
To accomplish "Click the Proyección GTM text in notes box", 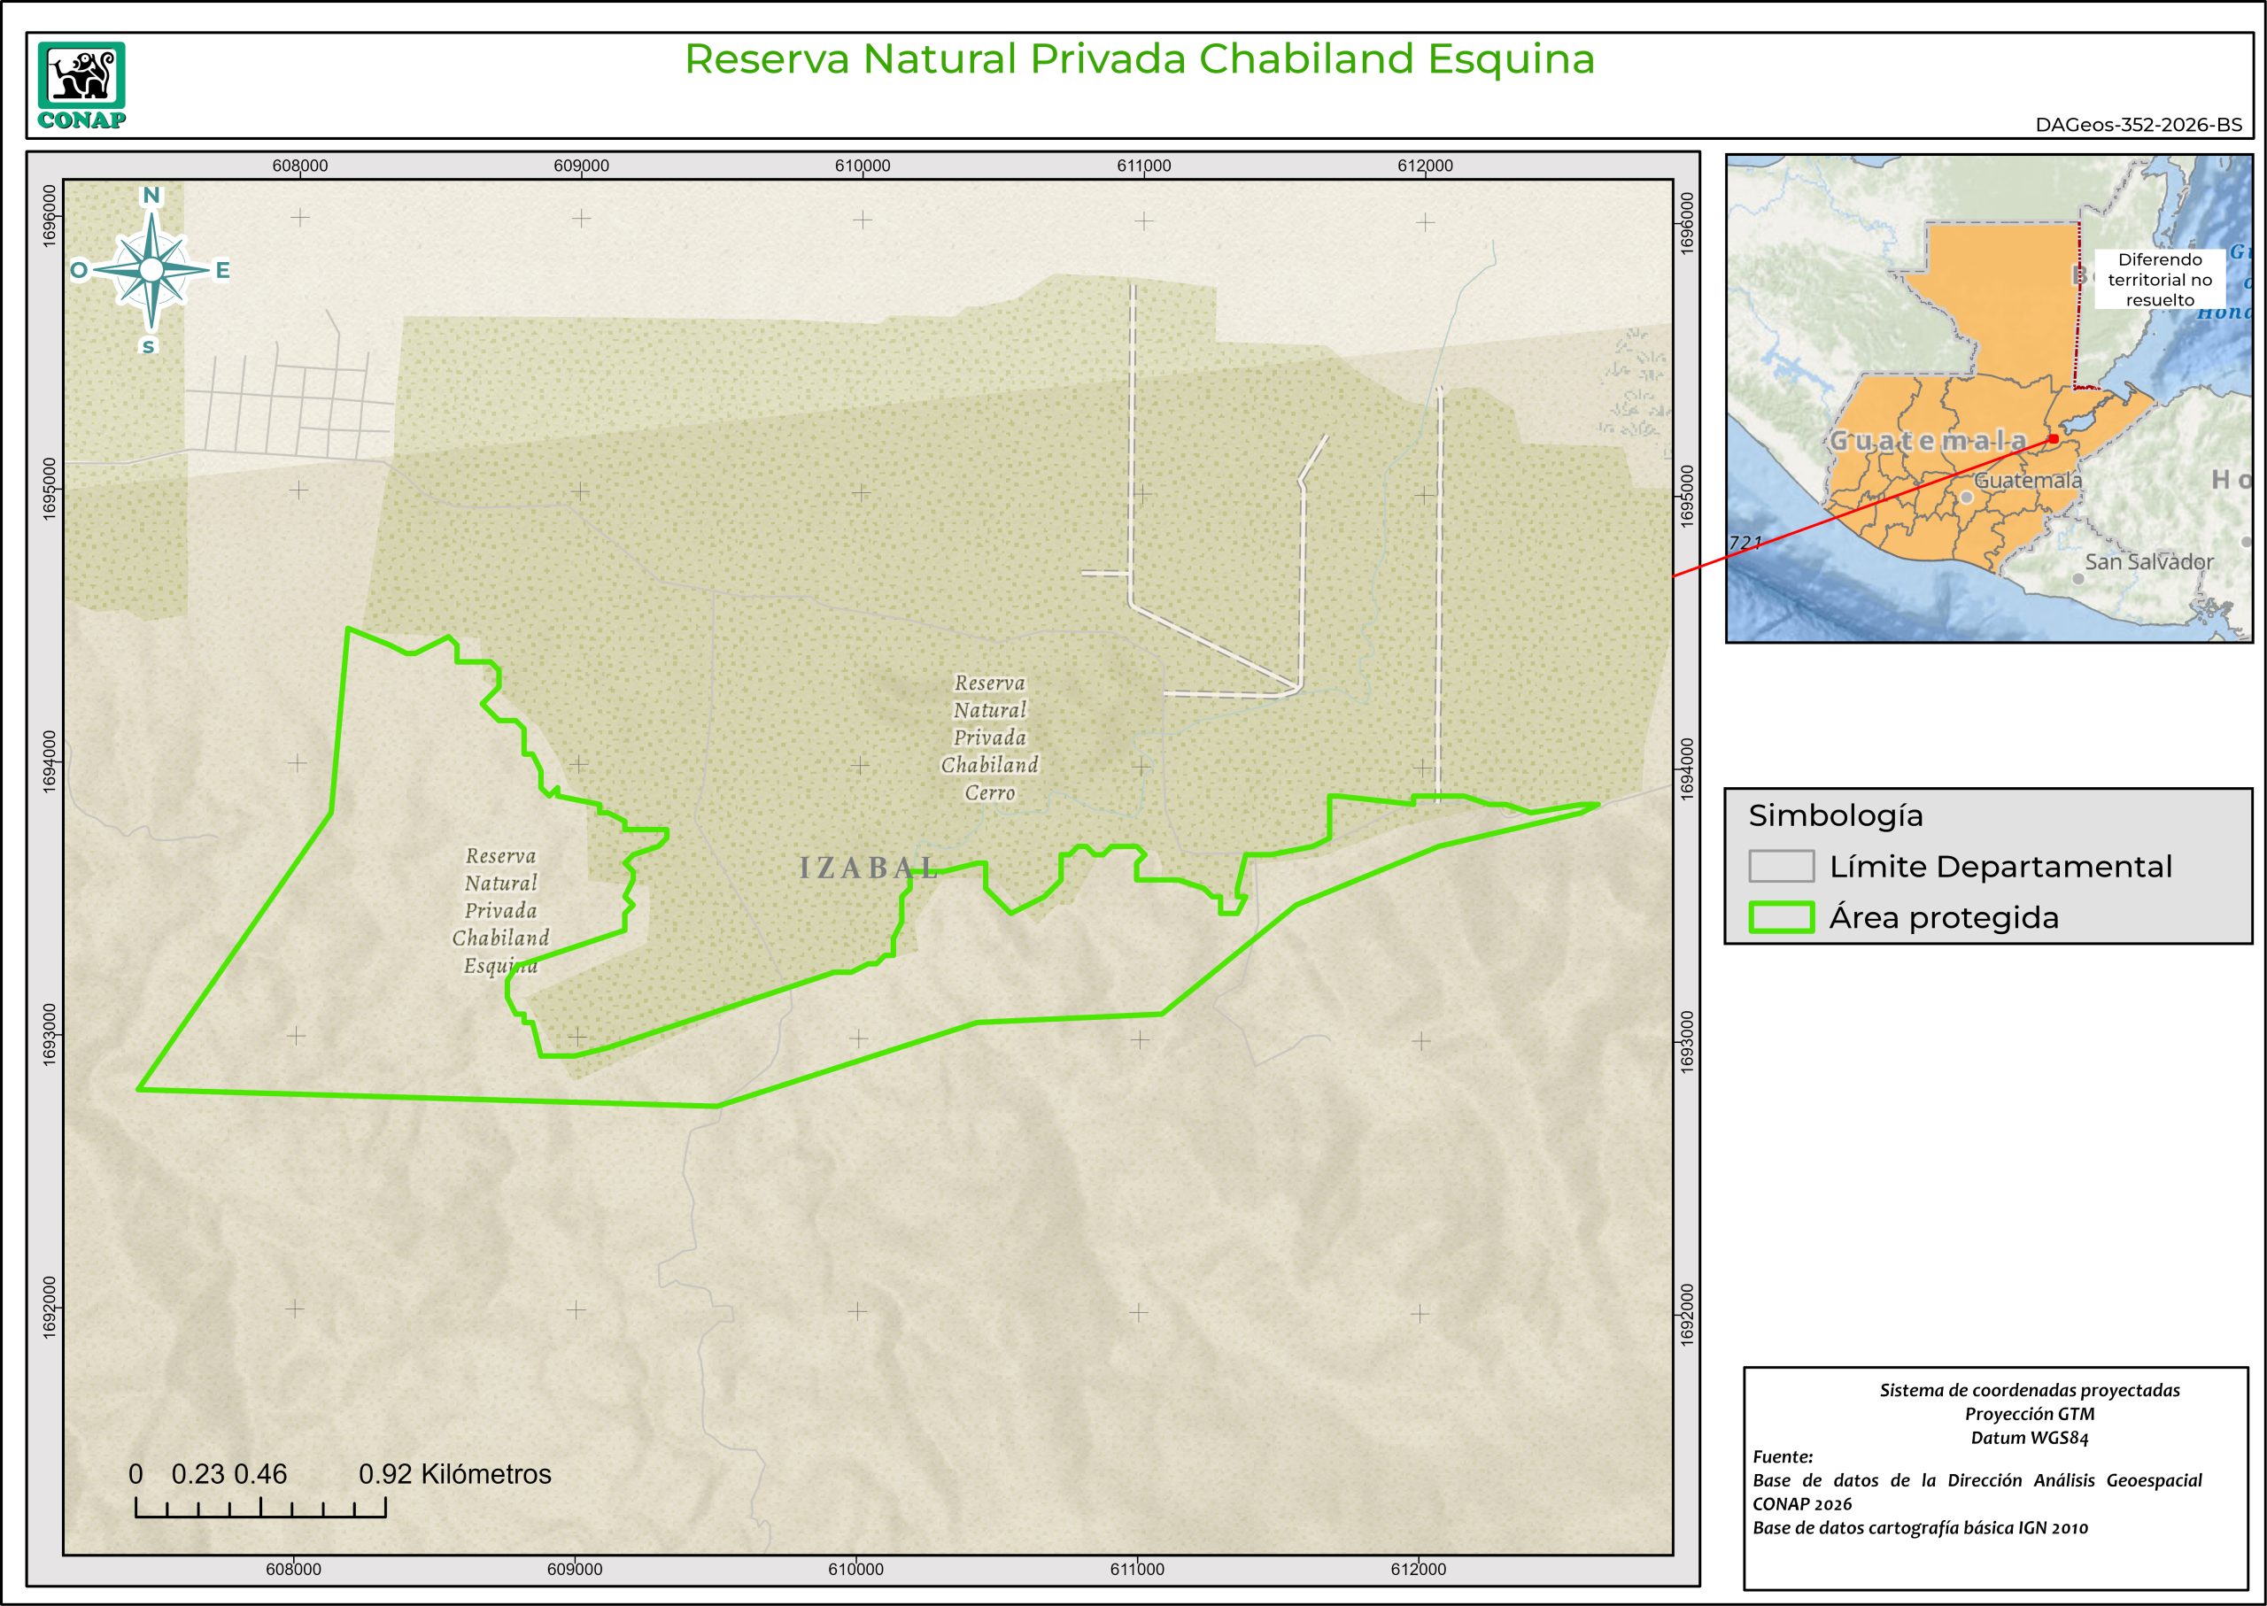I will [2029, 1414].
